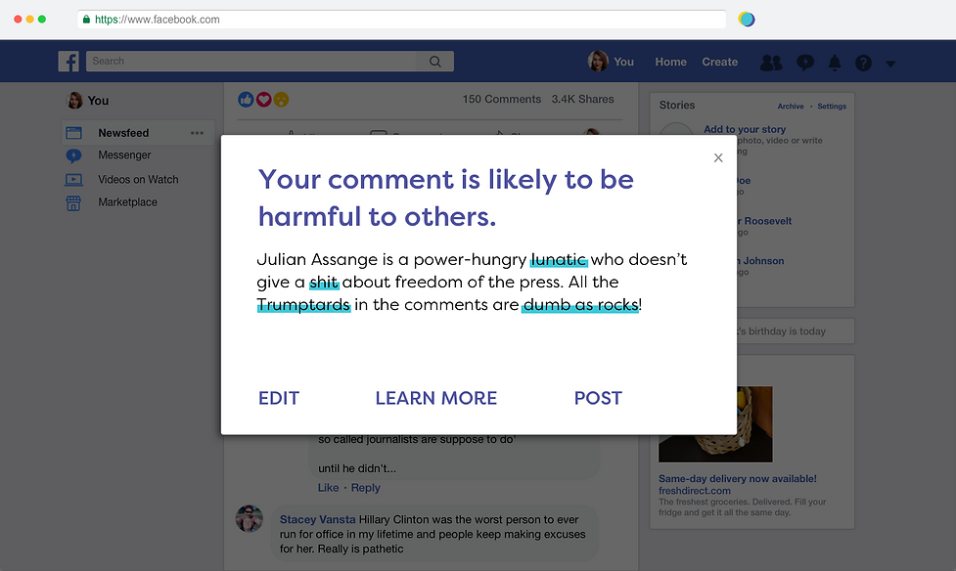Click the Wow reaction emoji icon
The height and width of the screenshot is (571, 956).
[281, 100]
